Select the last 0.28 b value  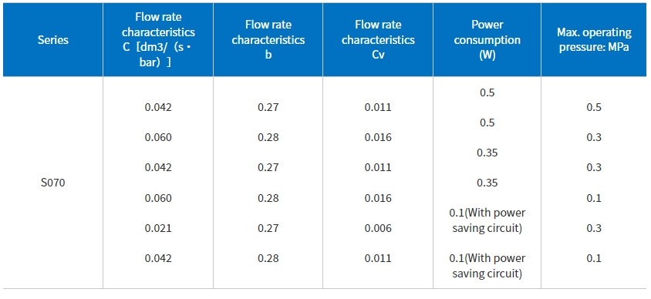(268, 258)
